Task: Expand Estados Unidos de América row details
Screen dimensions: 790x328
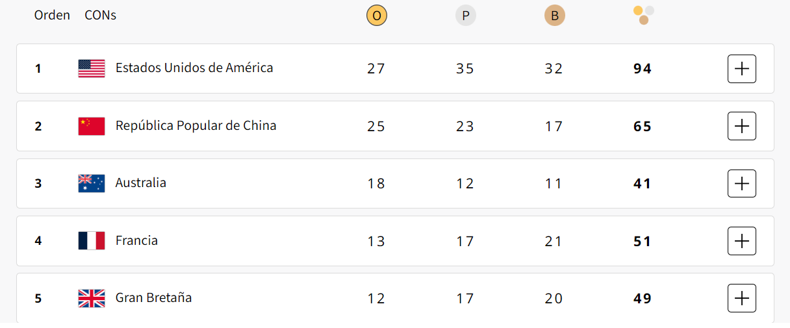Action: pos(741,69)
